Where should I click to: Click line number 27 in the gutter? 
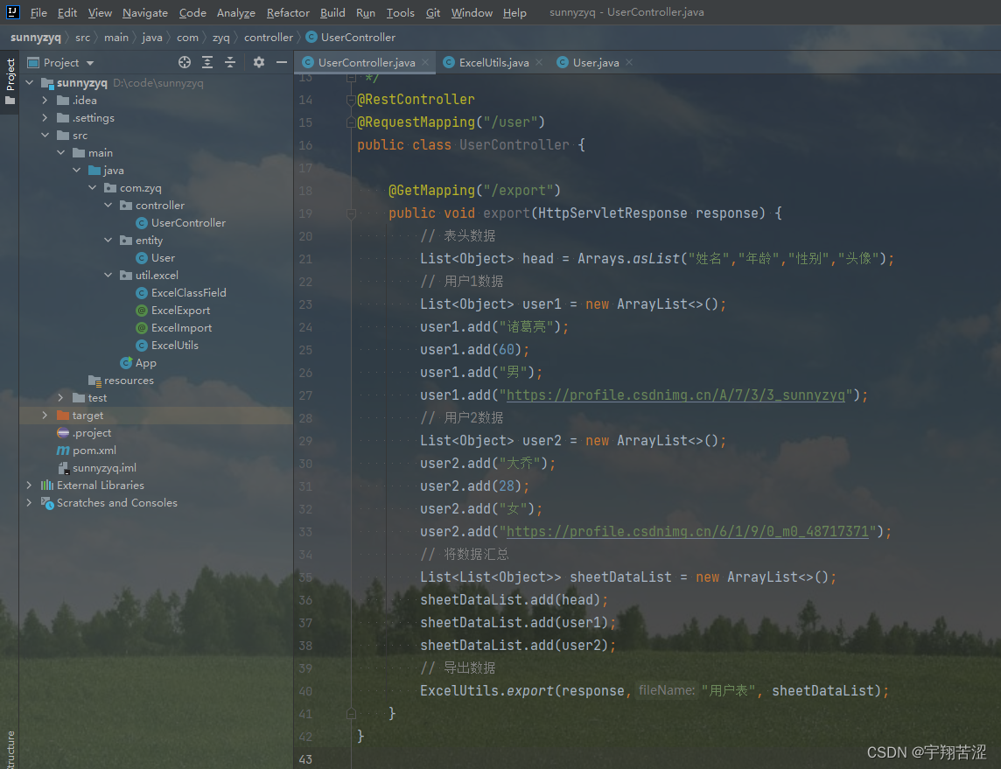(x=305, y=395)
